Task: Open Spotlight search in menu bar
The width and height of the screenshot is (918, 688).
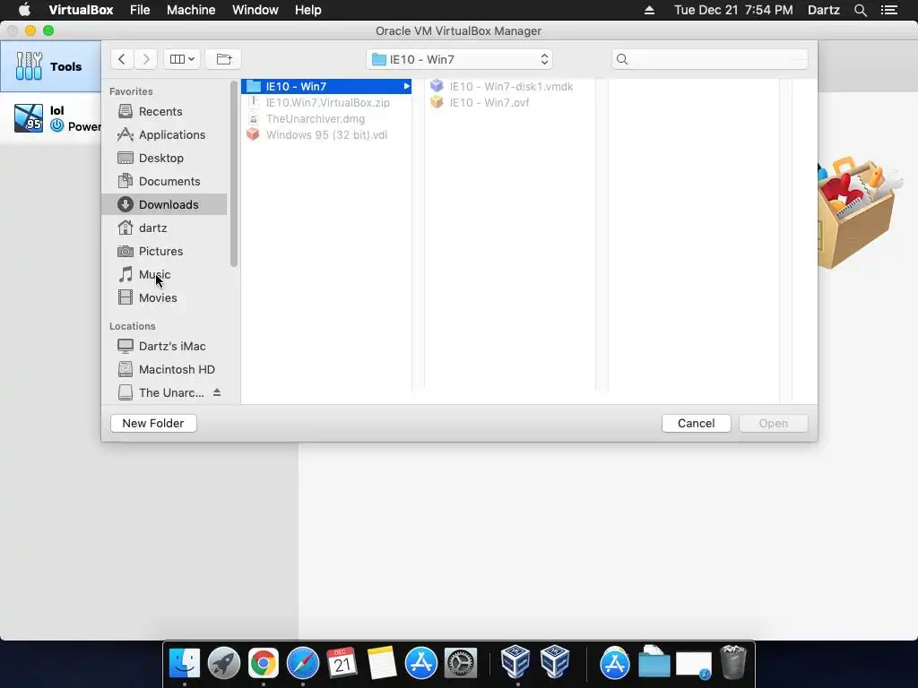Action: pos(860,10)
